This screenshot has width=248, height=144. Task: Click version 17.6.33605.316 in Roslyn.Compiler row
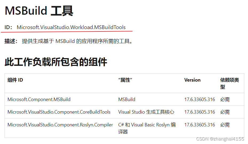coord(200,125)
